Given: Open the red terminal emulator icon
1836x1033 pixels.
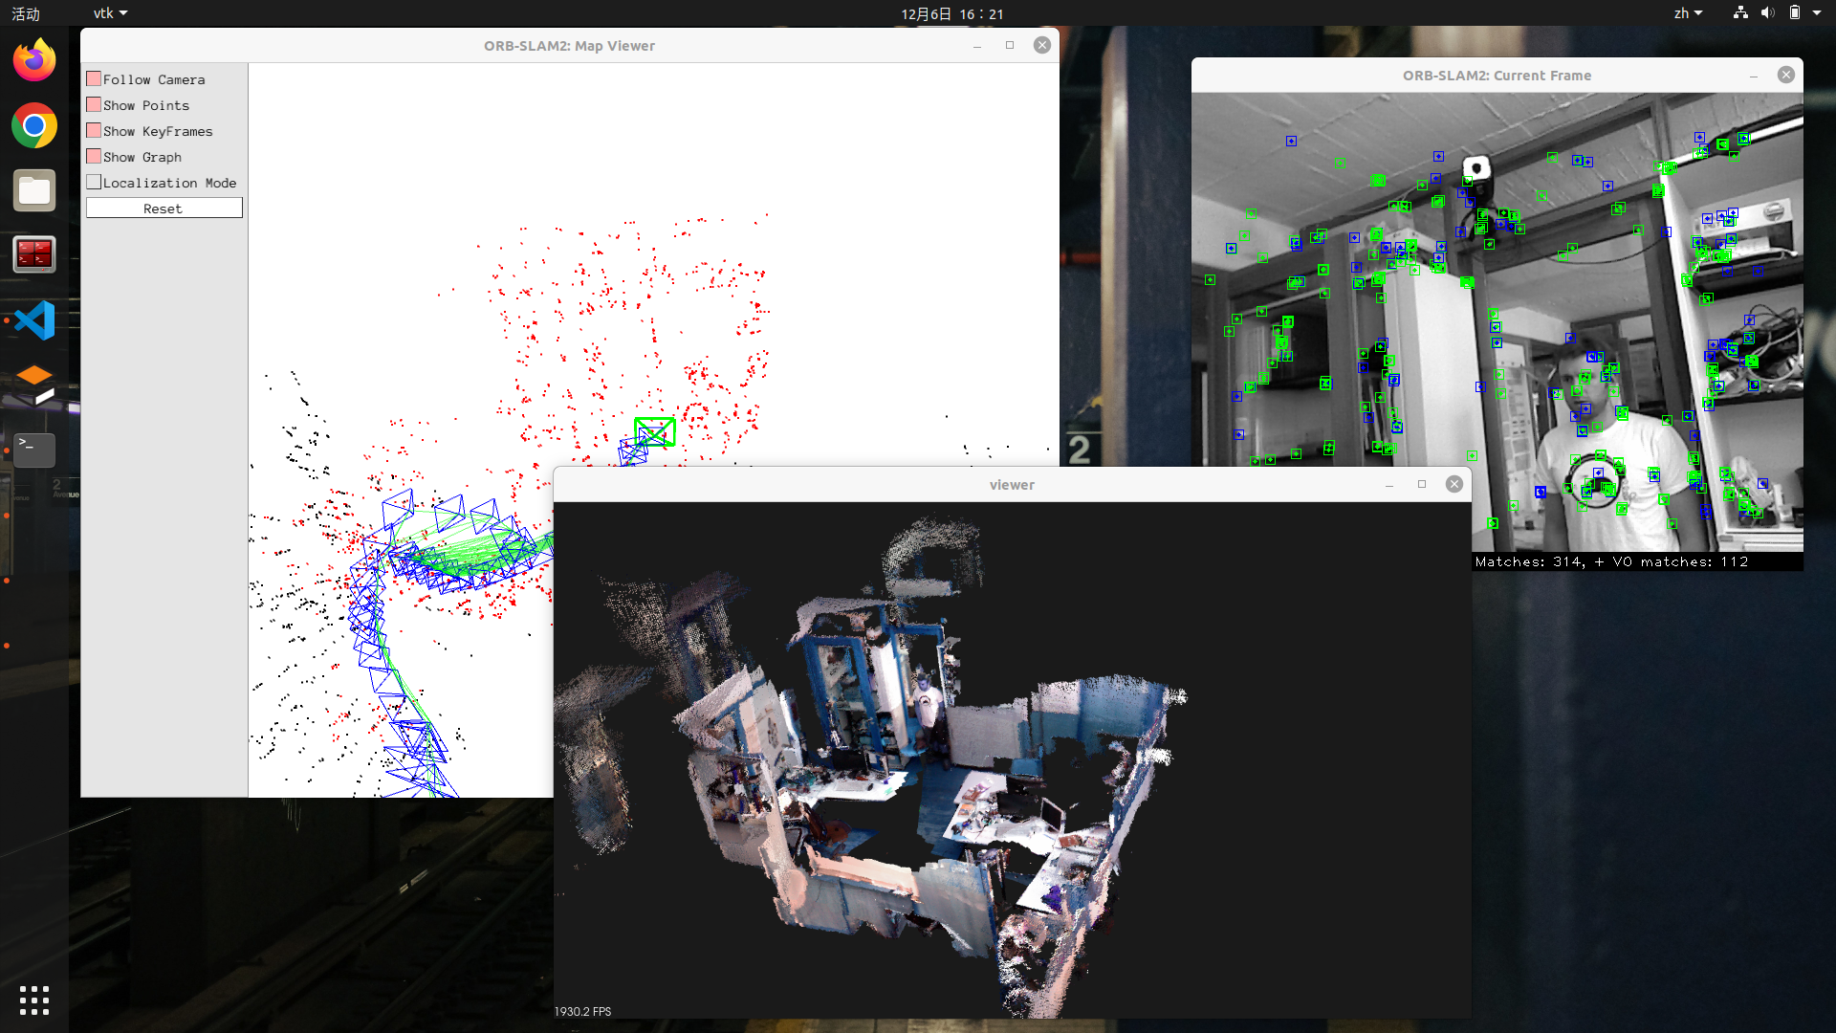Looking at the screenshot, I should pyautogui.click(x=34, y=255).
